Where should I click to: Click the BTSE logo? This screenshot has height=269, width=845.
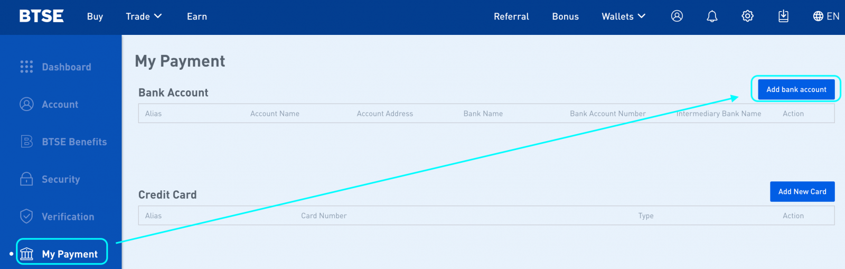pyautogui.click(x=41, y=16)
